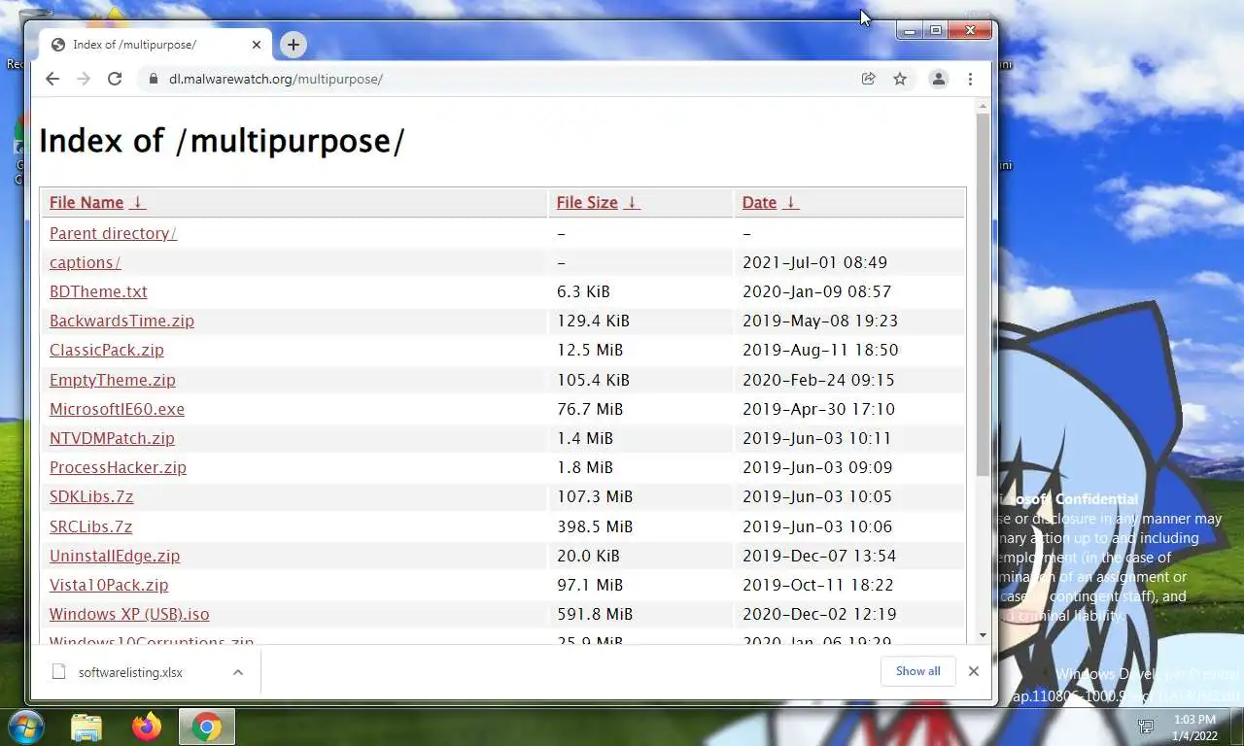This screenshot has width=1244, height=746.
Task: Select the 398.5 MiB size value
Action: (595, 526)
